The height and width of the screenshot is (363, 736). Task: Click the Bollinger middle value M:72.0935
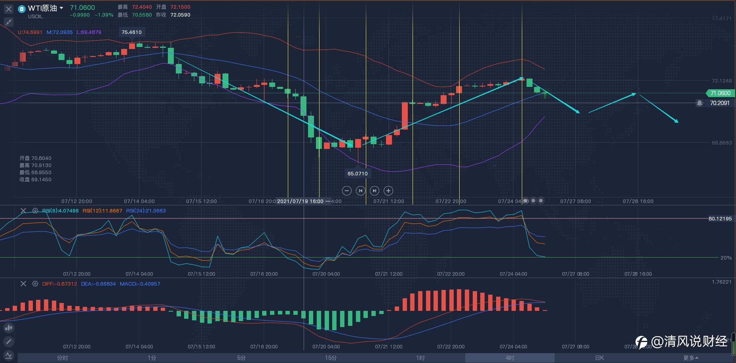[x=59, y=32]
